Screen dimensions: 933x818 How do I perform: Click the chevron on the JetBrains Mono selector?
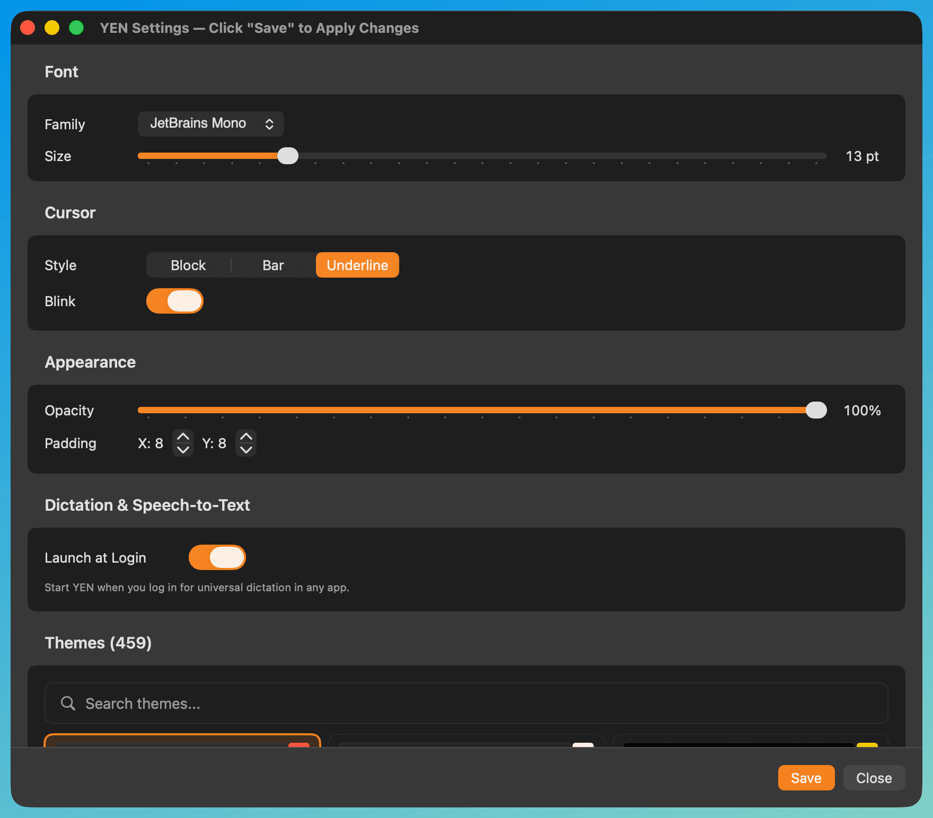pos(270,123)
